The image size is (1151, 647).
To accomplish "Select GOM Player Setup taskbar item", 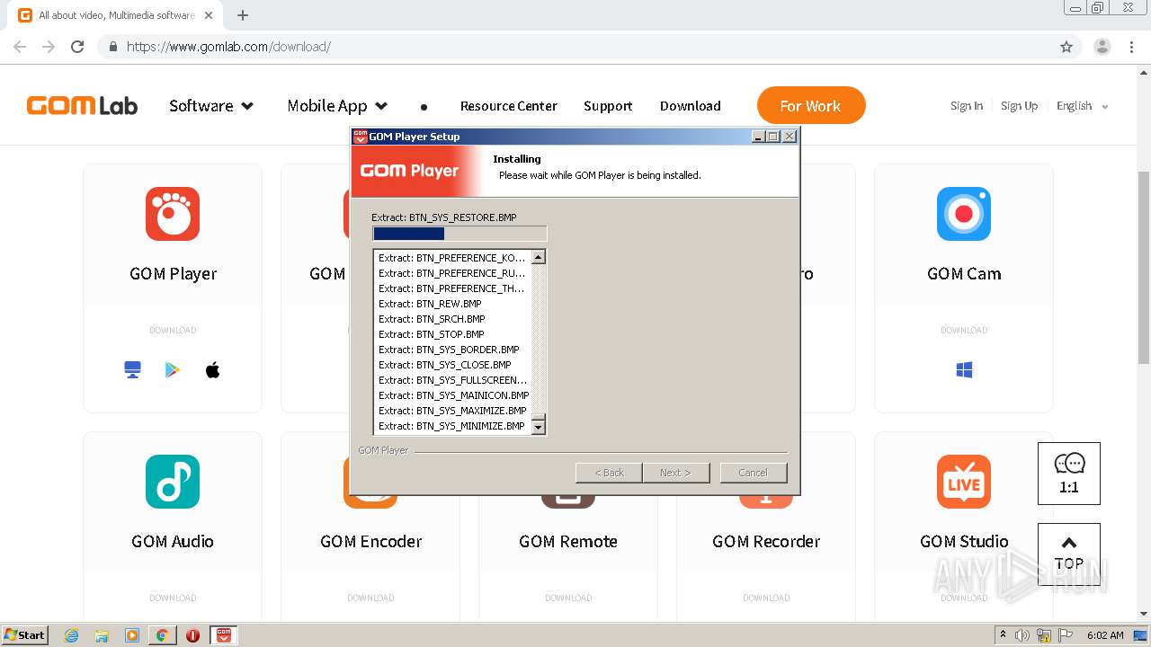I will pyautogui.click(x=224, y=635).
